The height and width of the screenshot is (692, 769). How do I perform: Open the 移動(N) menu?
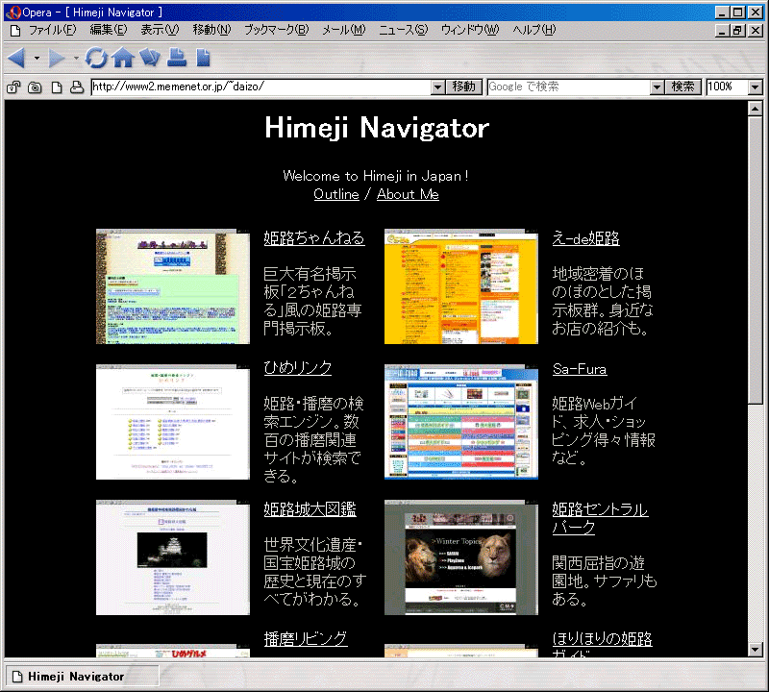[211, 30]
